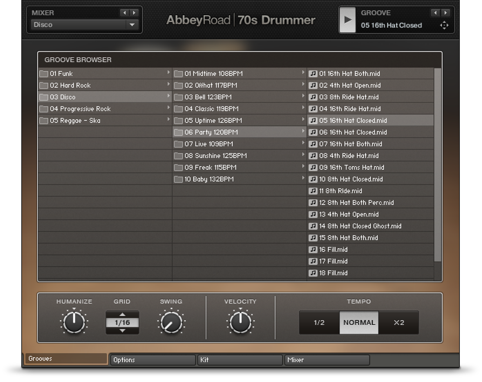Open 10 Baby 132BPM folder
The width and height of the screenshot is (482, 382).
[x=239, y=179]
